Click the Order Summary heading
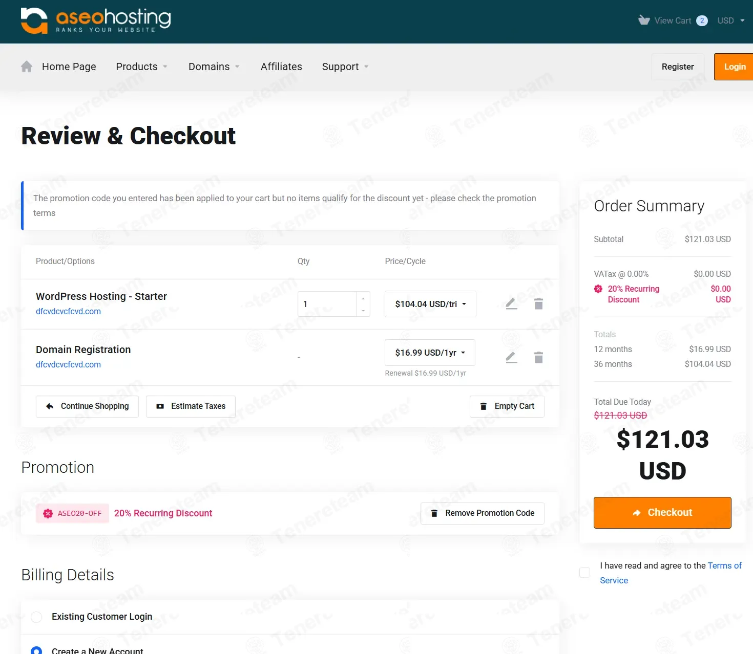The image size is (753, 654). pos(649,206)
